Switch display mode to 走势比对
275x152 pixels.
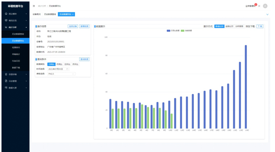pyautogui.click(x=229, y=26)
